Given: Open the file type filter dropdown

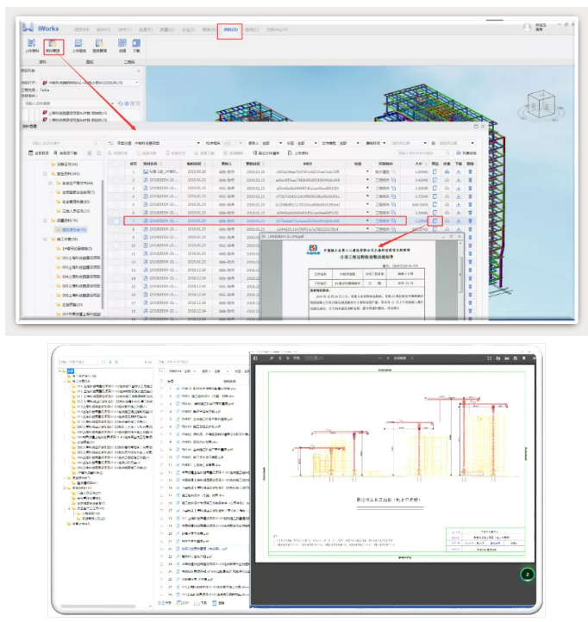Looking at the screenshot, I should coord(349,143).
